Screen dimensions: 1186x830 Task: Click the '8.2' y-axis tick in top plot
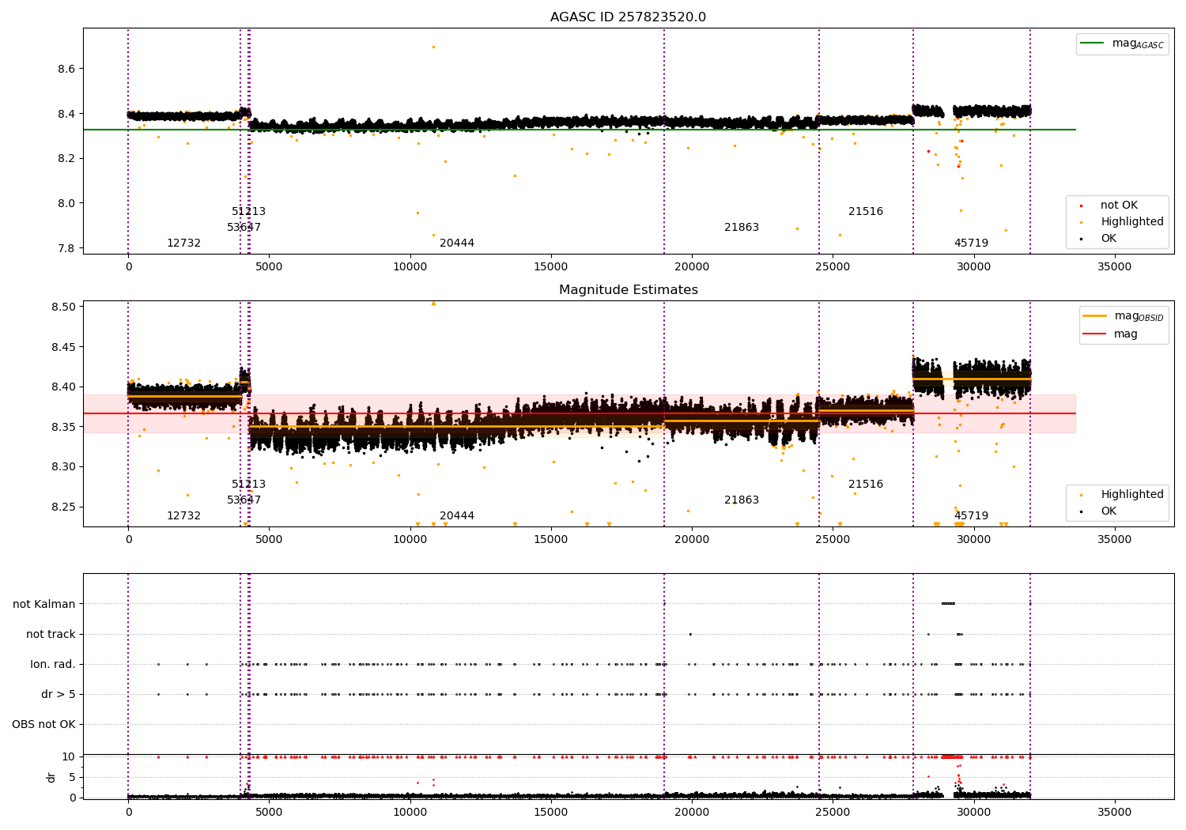[66, 158]
